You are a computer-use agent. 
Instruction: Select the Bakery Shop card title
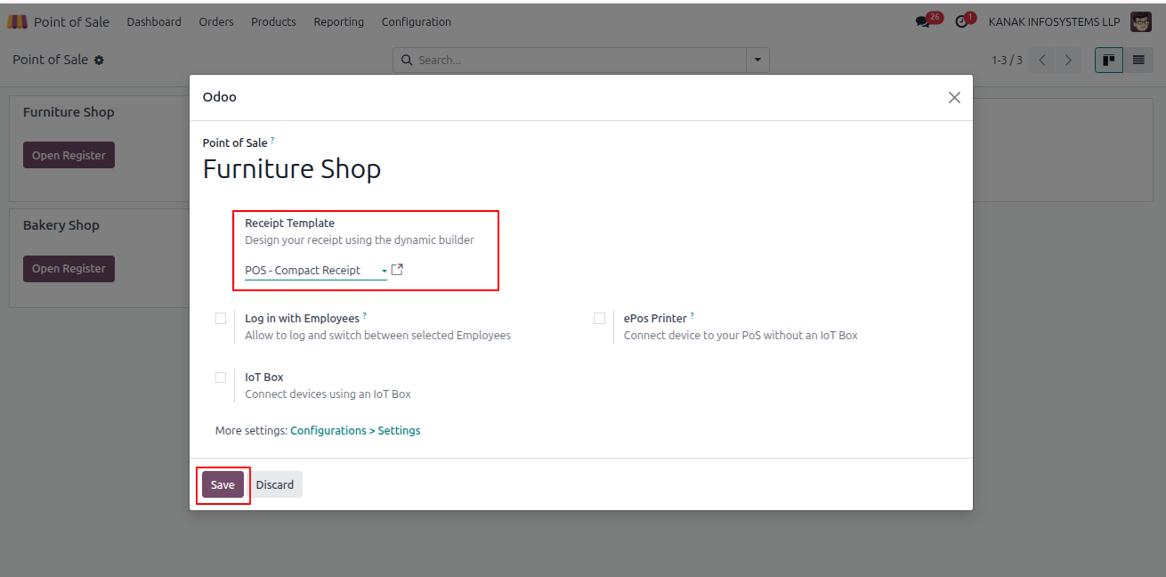point(61,225)
